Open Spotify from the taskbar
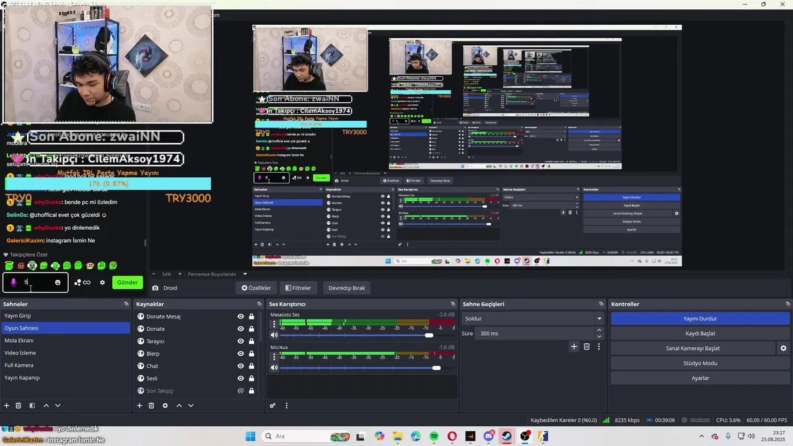This screenshot has width=793, height=446. tap(434, 437)
